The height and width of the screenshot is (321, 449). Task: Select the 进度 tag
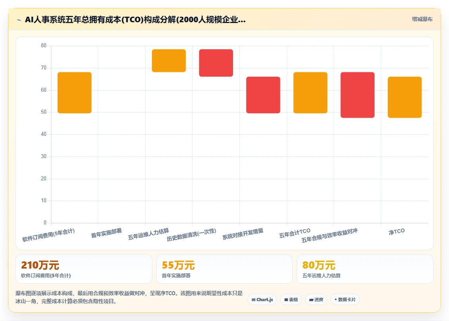coord(316,300)
